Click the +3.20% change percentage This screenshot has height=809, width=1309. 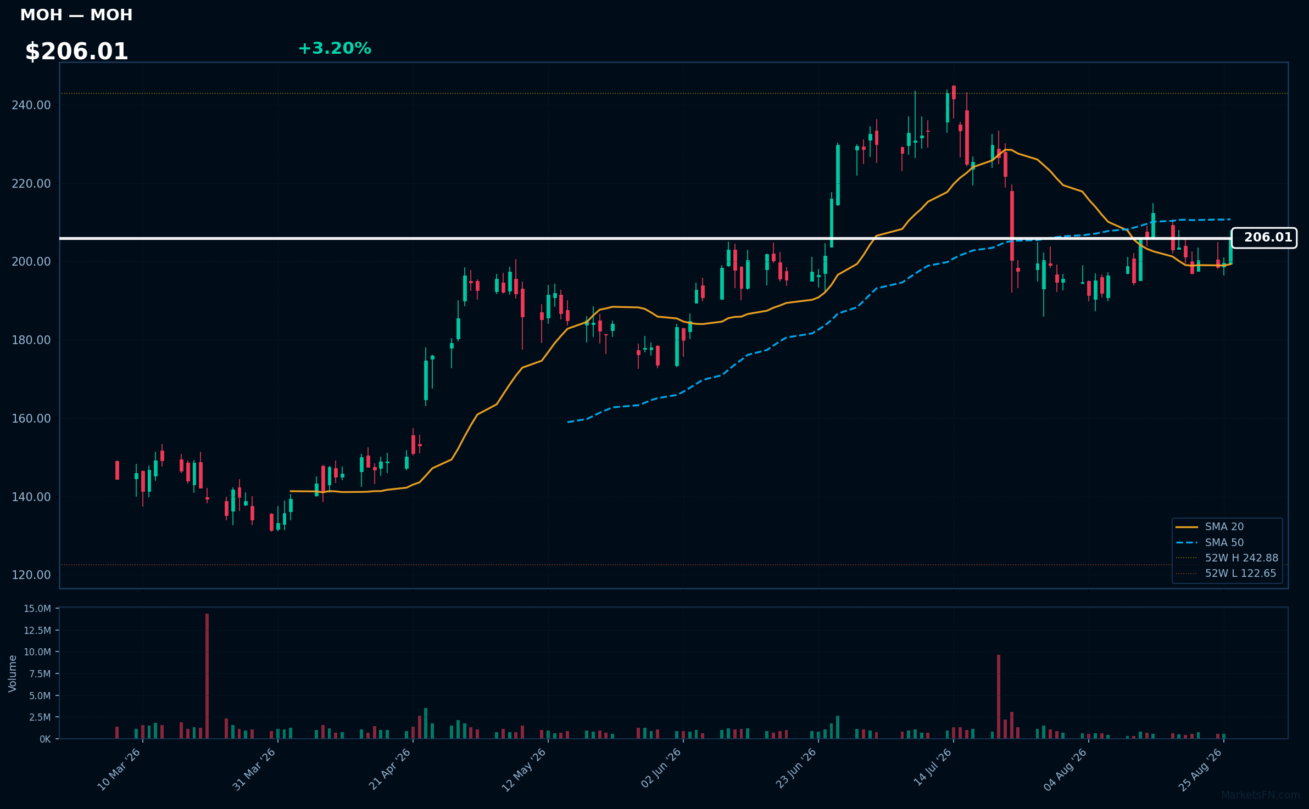(335, 48)
